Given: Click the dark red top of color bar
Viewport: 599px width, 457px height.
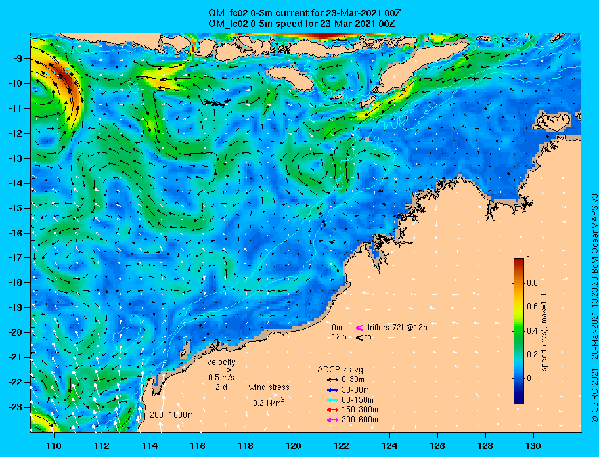Looking at the screenshot, I should tap(519, 261).
